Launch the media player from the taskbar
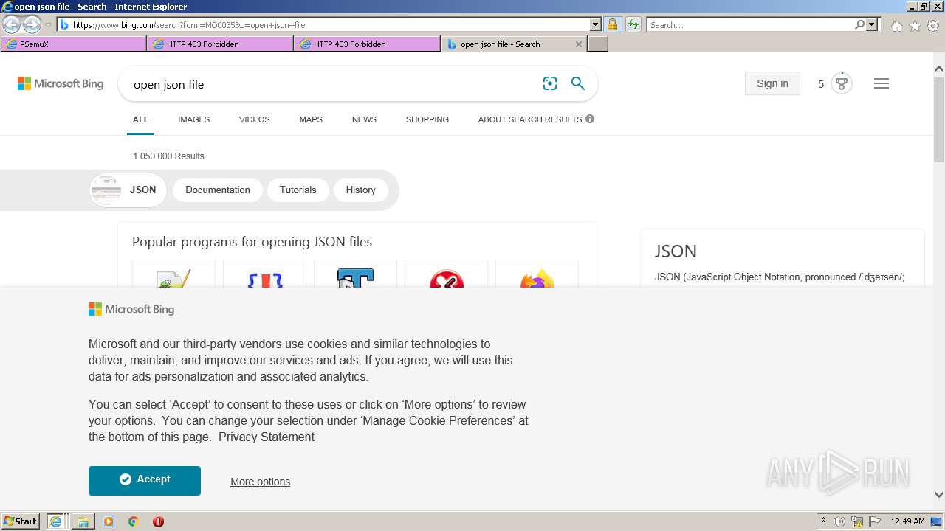 coord(109,521)
